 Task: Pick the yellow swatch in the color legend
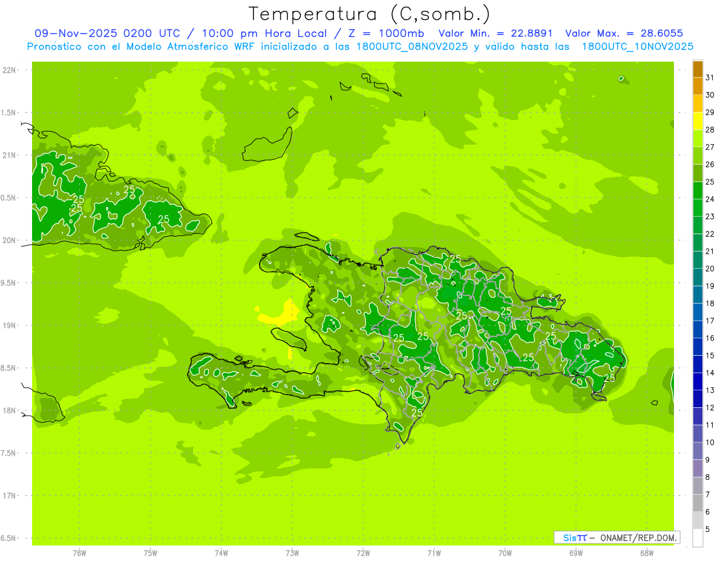(x=698, y=121)
